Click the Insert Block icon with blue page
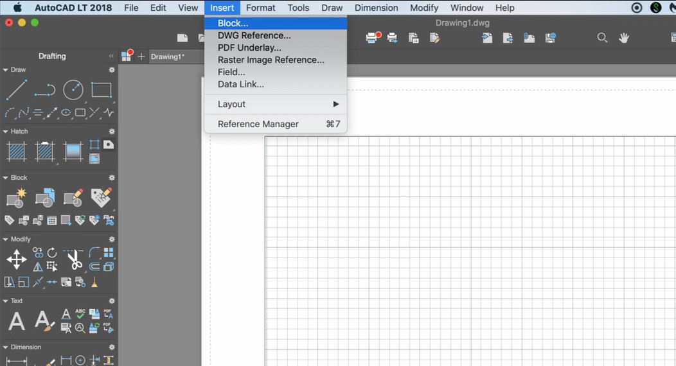This screenshot has height=366, width=676. 45,198
